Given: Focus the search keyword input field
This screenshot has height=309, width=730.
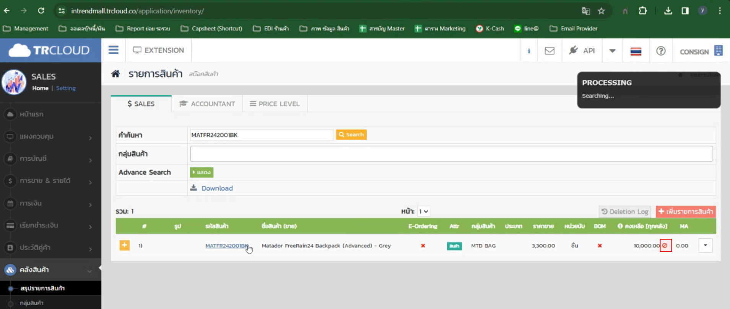Looking at the screenshot, I should (x=262, y=135).
